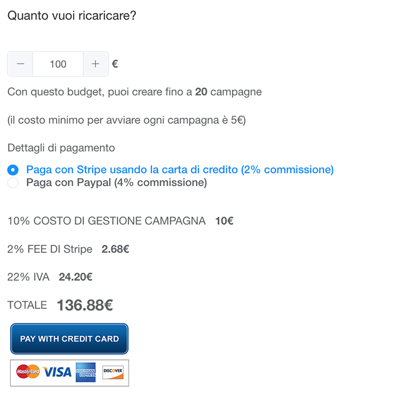
Task: Click the plus button to increase amount
Action: 95,64
